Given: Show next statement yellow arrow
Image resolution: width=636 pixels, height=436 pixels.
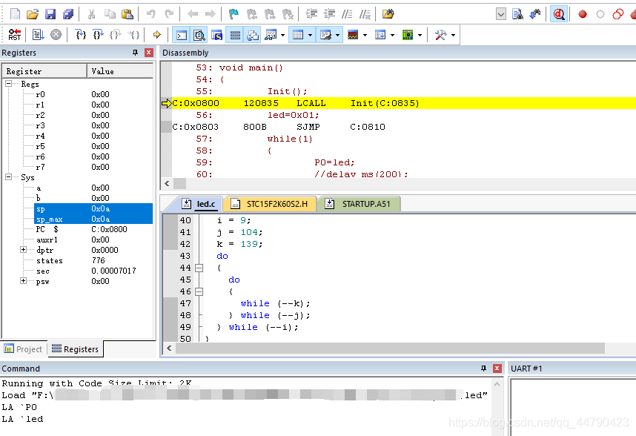Looking at the screenshot, I should [157, 35].
